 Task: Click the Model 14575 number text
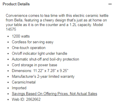pyautogui.click(x=11, y=29)
